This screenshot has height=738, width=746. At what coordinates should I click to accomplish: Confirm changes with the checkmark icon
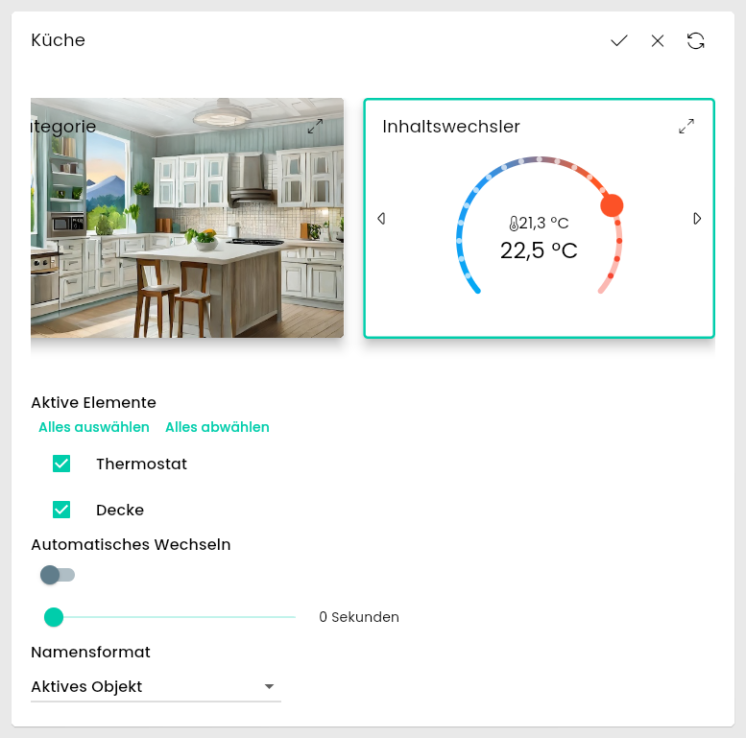point(619,40)
